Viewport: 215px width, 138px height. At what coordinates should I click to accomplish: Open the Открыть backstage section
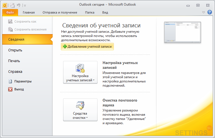click(x=15, y=50)
